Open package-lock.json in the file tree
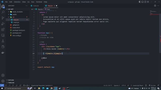Screen dimensions: 161x90 tap(17, 30)
